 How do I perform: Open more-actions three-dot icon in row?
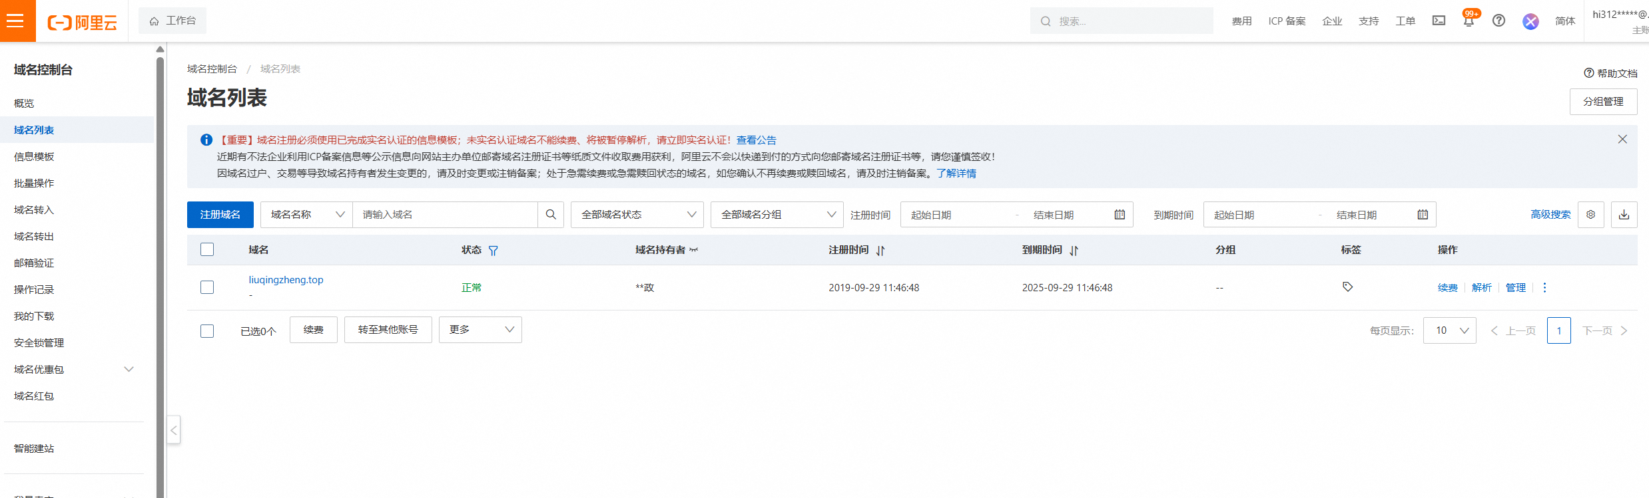click(x=1544, y=287)
